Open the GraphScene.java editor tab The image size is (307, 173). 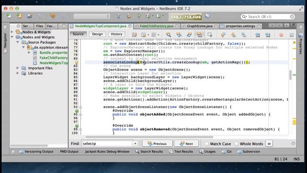tap(200, 26)
